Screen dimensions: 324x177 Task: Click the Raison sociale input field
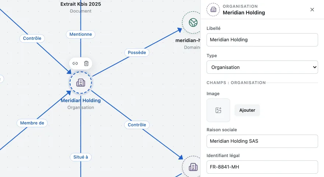(x=262, y=141)
